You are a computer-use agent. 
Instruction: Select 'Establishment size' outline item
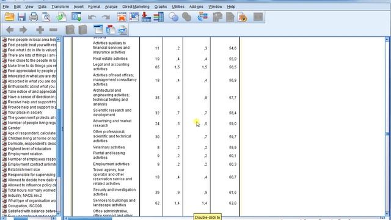click(x=24, y=169)
